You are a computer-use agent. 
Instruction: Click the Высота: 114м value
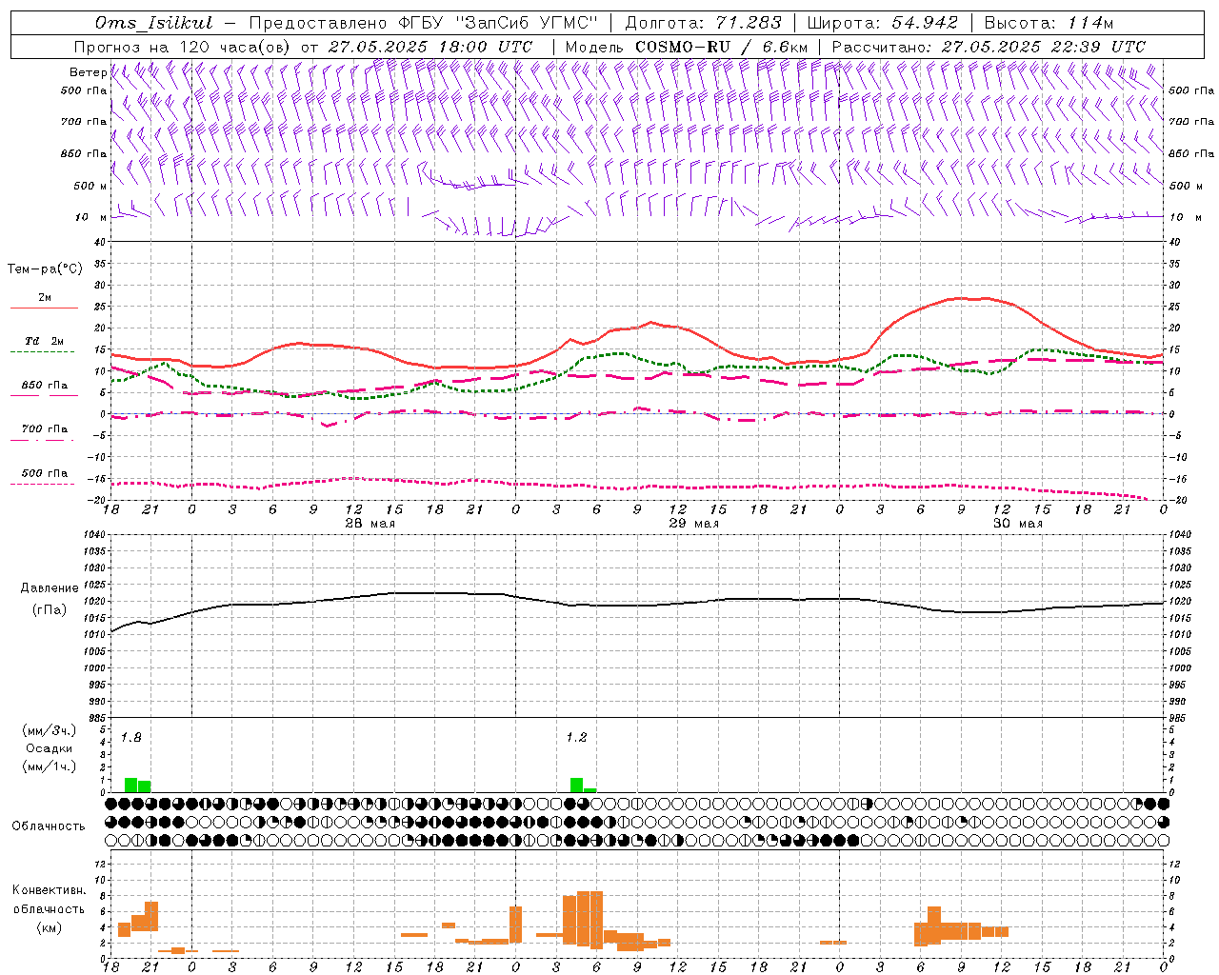pos(1049,23)
